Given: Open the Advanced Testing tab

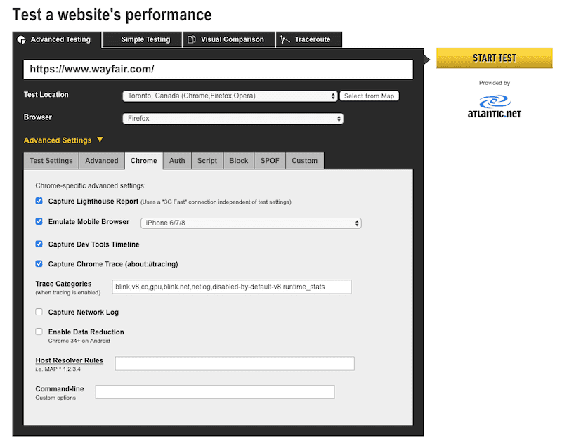Looking at the screenshot, I should coord(57,40).
